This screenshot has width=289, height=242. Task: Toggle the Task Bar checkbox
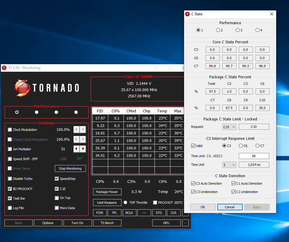point(10,198)
